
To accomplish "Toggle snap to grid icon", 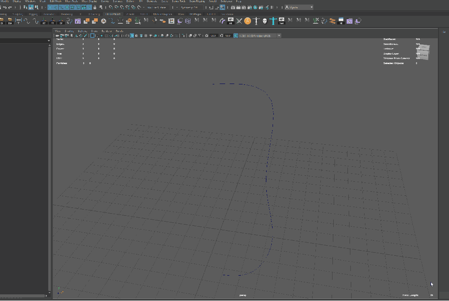I will click(111, 7).
